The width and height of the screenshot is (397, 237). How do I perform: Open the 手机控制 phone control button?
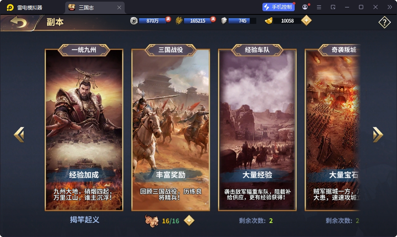pos(279,7)
